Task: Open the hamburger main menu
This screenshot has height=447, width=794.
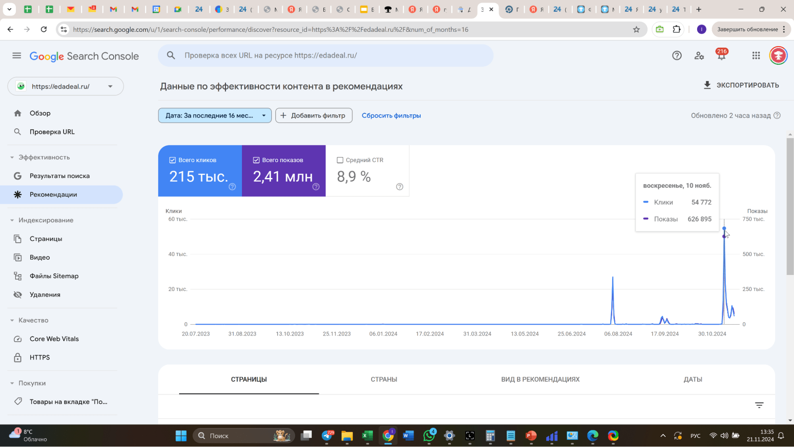Action: pos(17,56)
